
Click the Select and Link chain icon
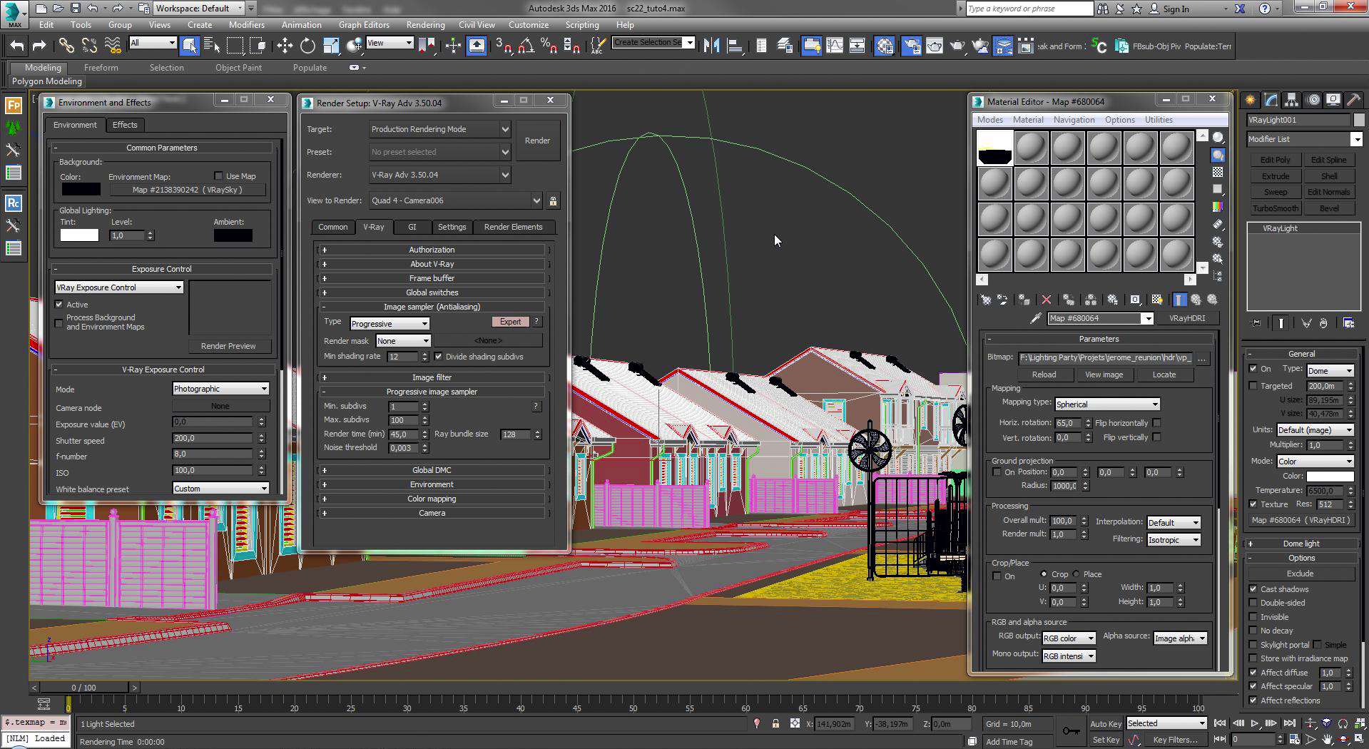point(66,46)
